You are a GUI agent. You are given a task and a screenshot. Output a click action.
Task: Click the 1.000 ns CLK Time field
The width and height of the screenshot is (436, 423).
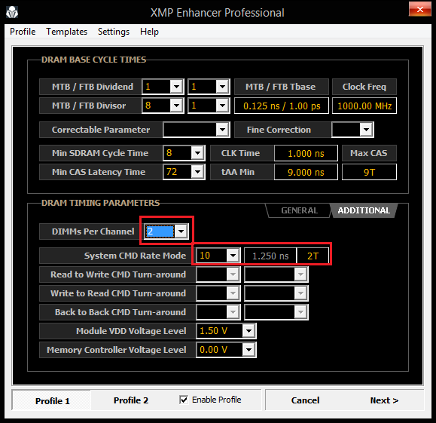[x=306, y=153]
